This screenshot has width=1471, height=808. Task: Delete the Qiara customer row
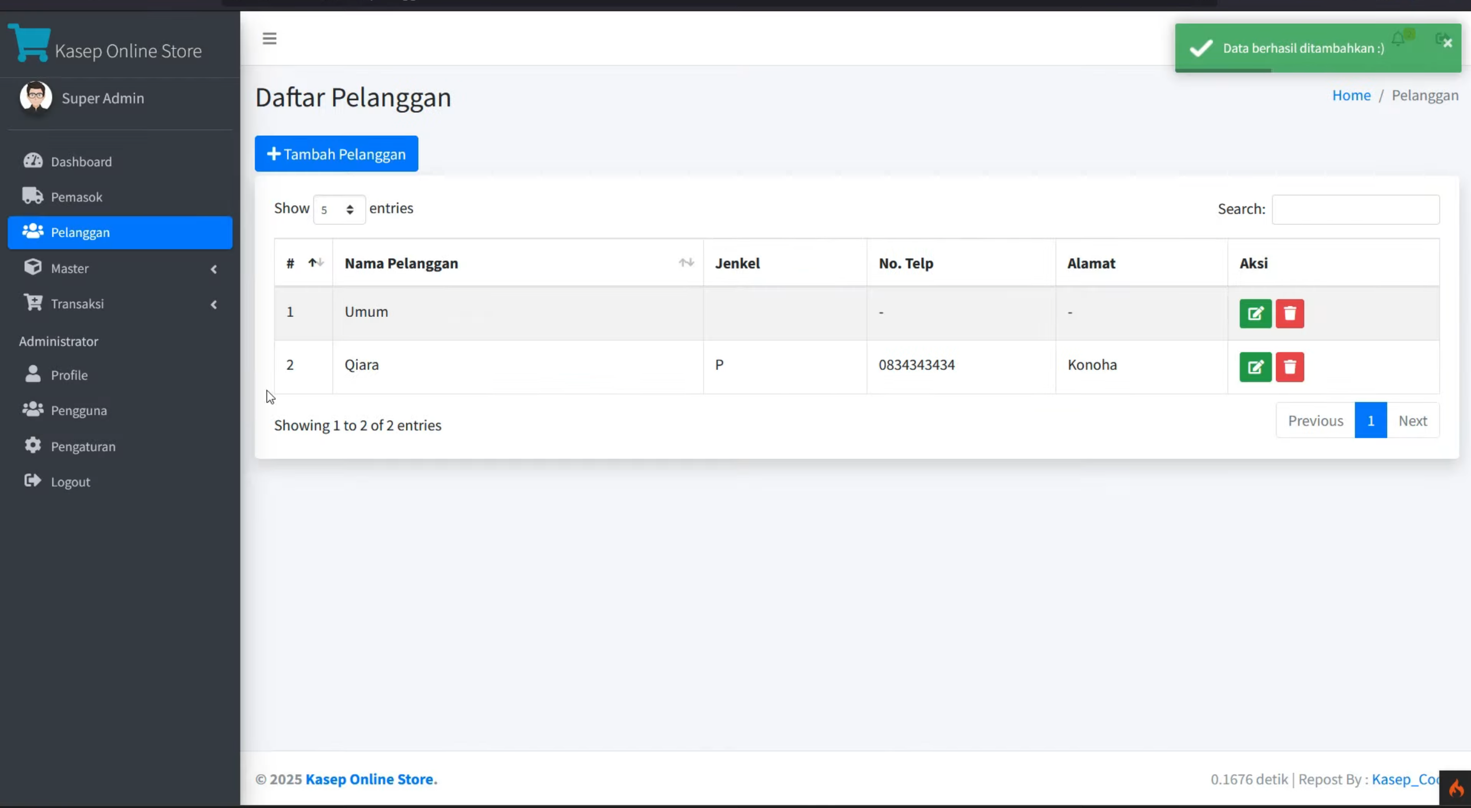pos(1289,367)
